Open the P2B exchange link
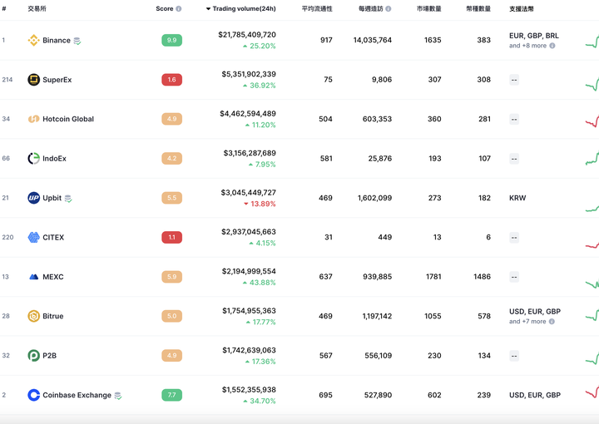 click(50, 356)
